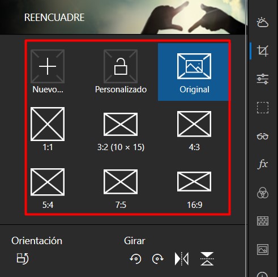Click the REENCUADRE panel header
278x277 pixels.
tap(54, 18)
